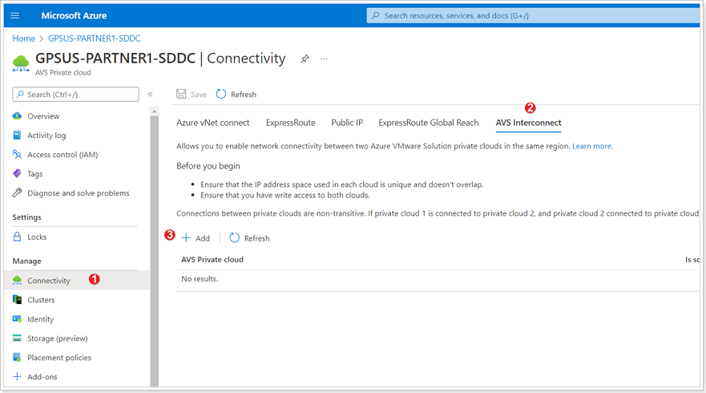The height and width of the screenshot is (393, 706).
Task: Switch to ExpressRoute Global Reach tab
Action: 429,123
